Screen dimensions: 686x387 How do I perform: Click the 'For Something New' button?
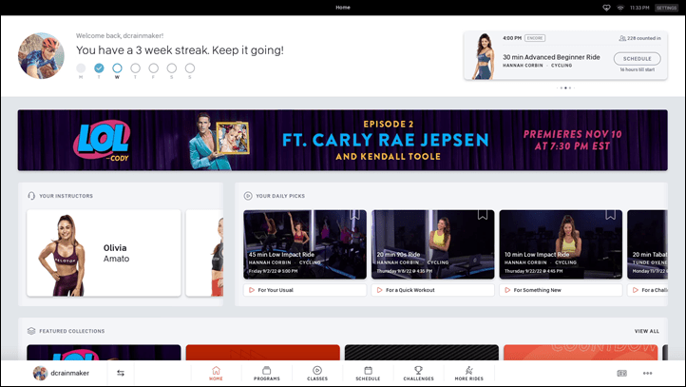(x=561, y=290)
